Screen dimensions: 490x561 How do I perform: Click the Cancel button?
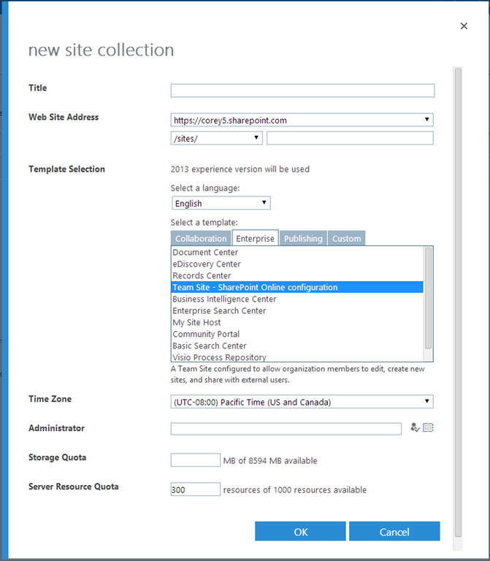(394, 531)
